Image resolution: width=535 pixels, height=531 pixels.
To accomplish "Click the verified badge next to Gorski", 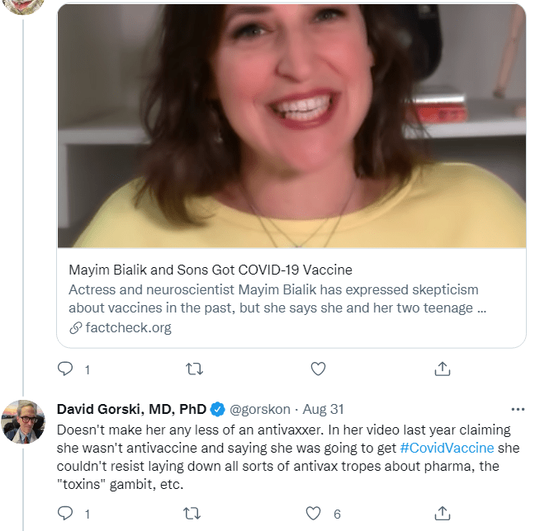I will coord(217,409).
